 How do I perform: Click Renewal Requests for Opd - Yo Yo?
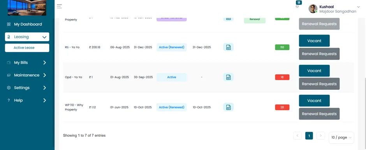pyautogui.click(x=319, y=84)
